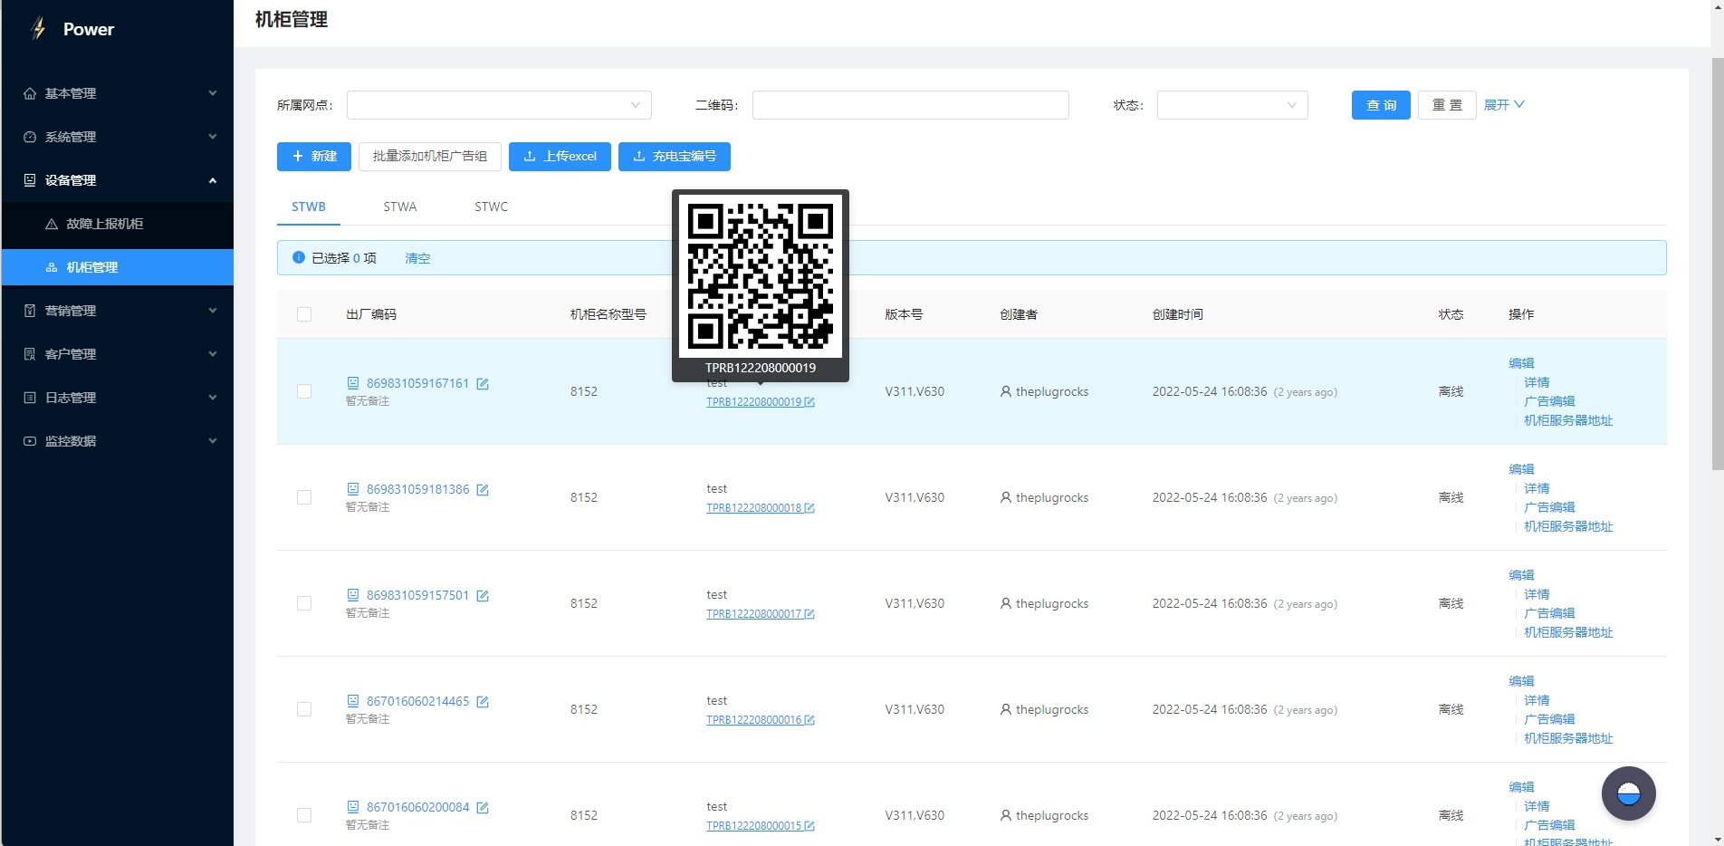Click the icon beside 日志管理
Viewport: 1724px width, 846px height.
pyautogui.click(x=30, y=398)
